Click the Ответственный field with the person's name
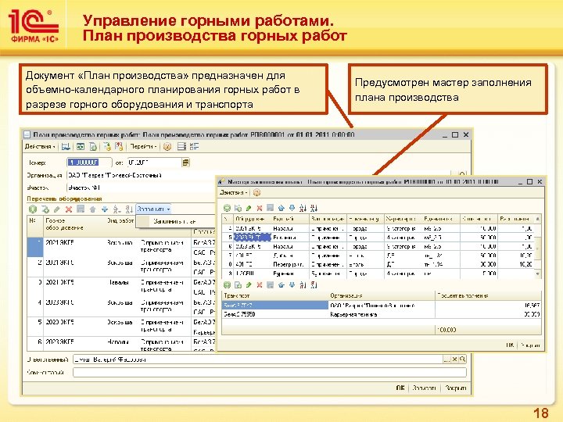Screen dimensions: 563x422 [258, 359]
